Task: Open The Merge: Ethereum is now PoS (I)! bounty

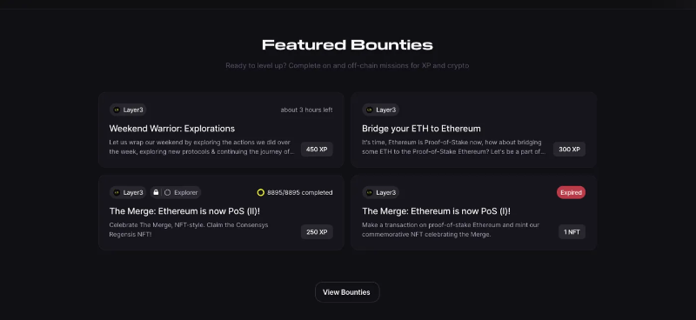Action: click(x=437, y=211)
